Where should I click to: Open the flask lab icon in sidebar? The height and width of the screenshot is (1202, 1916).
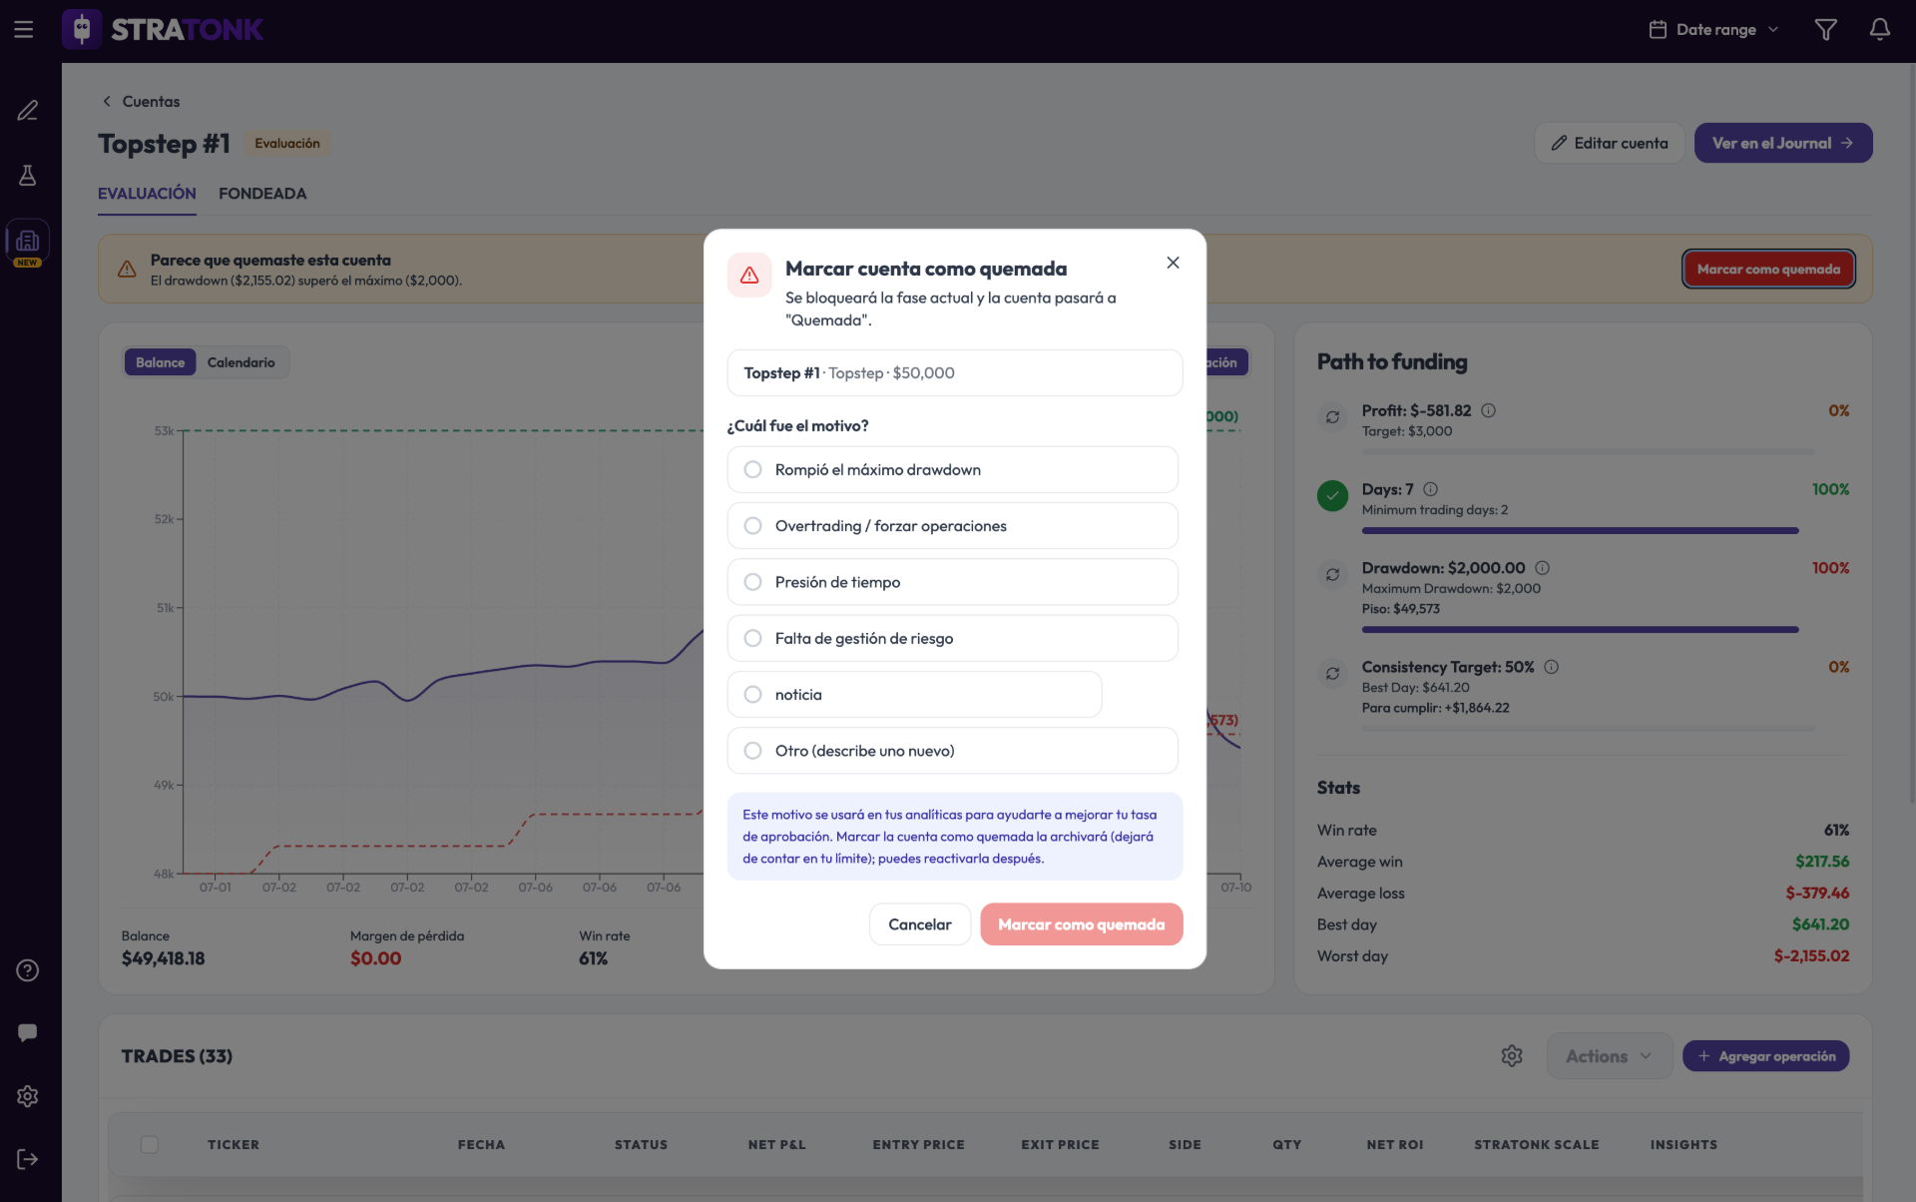tap(28, 176)
